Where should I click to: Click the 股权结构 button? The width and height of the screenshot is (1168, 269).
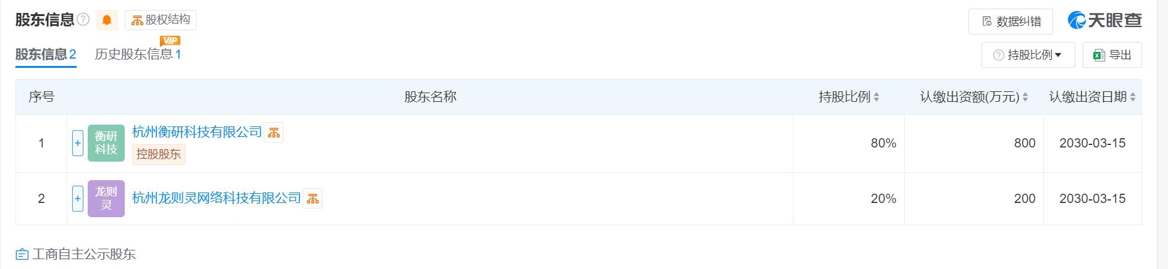click(x=161, y=20)
